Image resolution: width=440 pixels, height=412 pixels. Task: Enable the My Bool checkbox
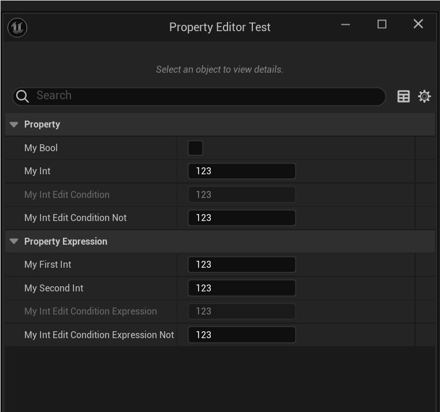195,148
